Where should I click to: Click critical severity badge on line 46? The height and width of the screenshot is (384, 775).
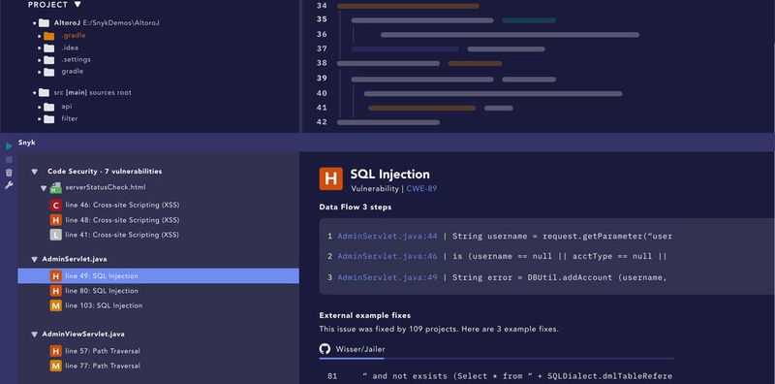pyautogui.click(x=56, y=205)
